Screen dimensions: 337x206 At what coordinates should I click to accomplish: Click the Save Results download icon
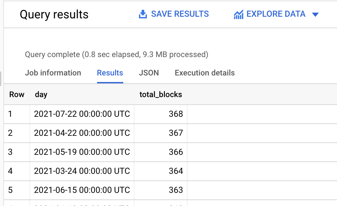coord(143,14)
